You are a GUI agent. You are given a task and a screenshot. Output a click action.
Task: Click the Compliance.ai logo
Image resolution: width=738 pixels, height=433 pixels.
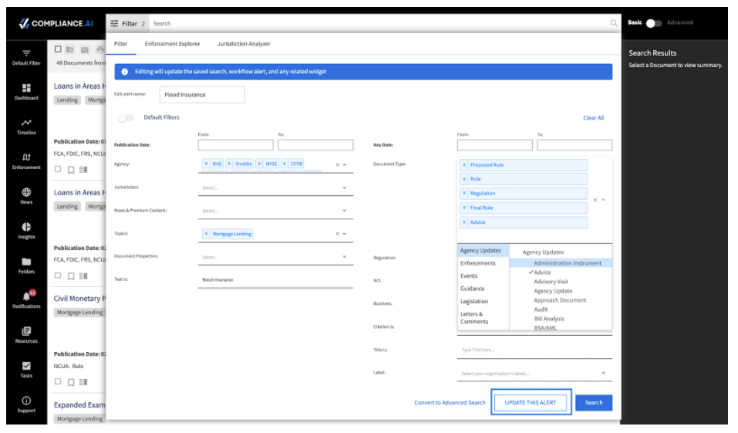(56, 23)
